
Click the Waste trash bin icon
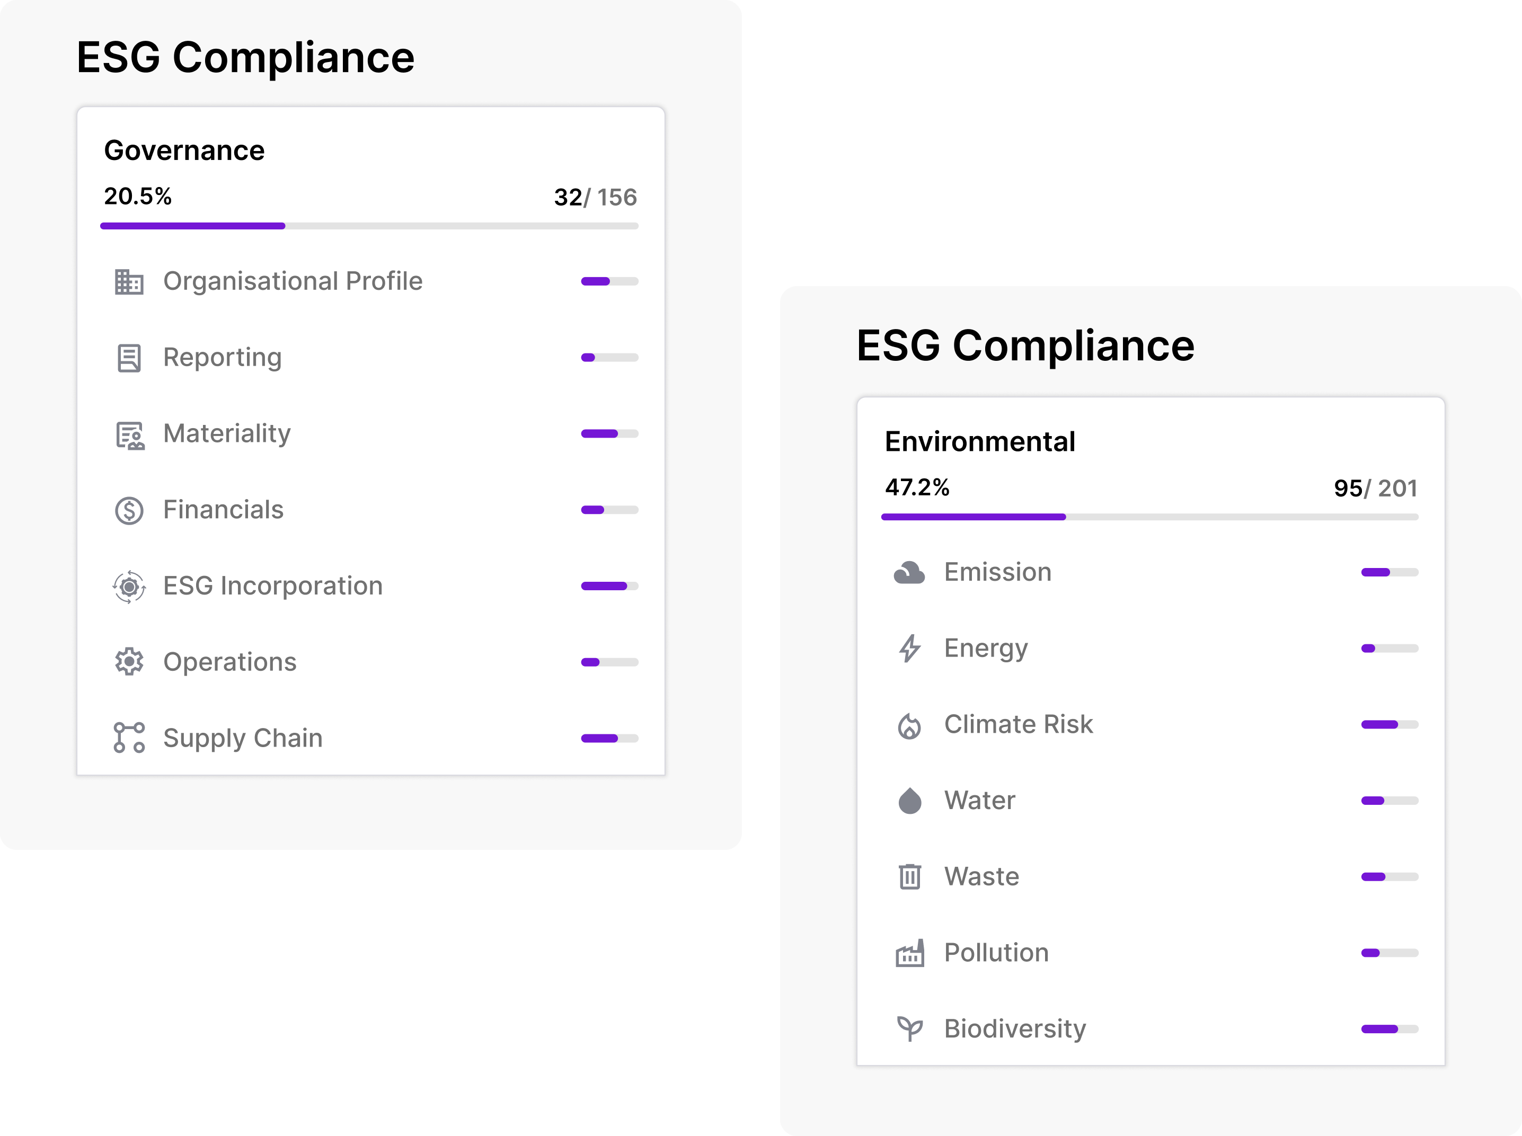click(x=909, y=877)
